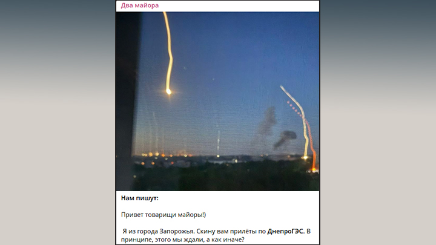Click the bright glowing flare at trail end
The height and width of the screenshot is (245, 436).
click(168, 91)
